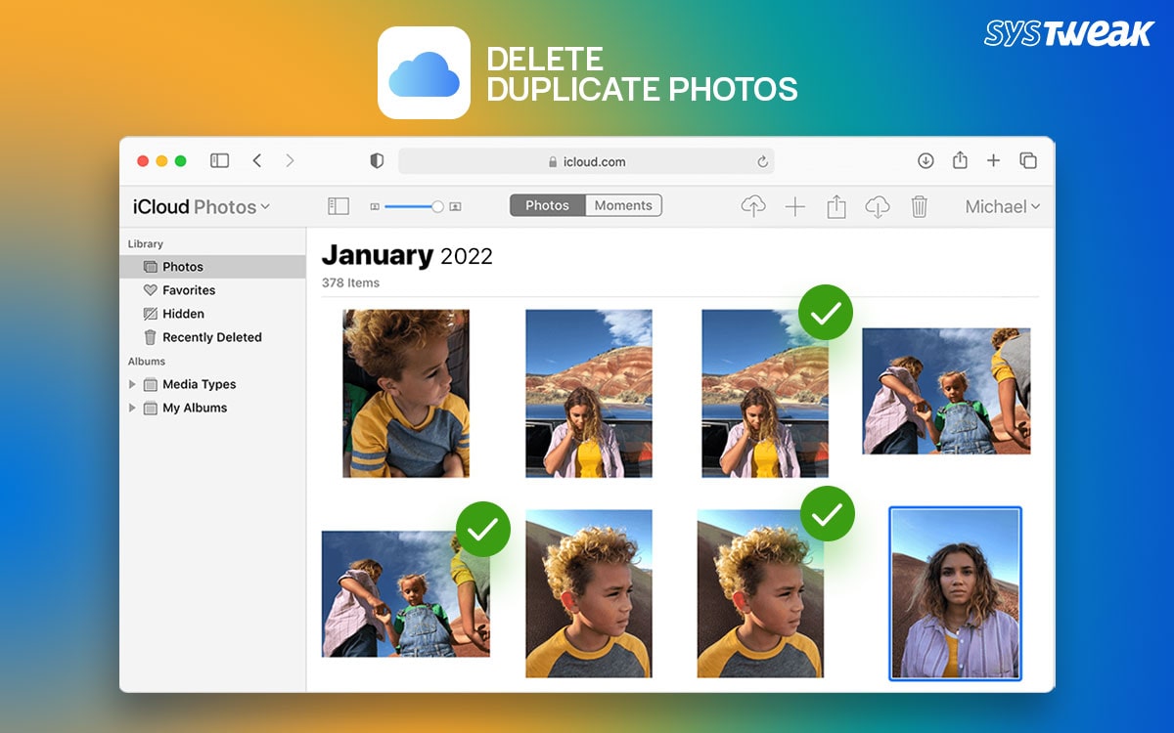Click iCloud Photos share icon
The width and height of the screenshot is (1174, 733).
tap(836, 206)
